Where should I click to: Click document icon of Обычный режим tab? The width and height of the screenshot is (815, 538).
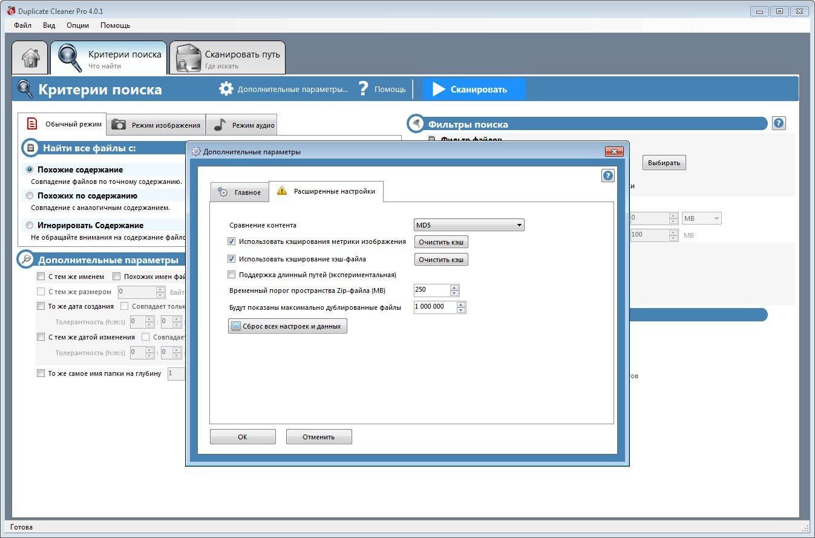pyautogui.click(x=32, y=124)
